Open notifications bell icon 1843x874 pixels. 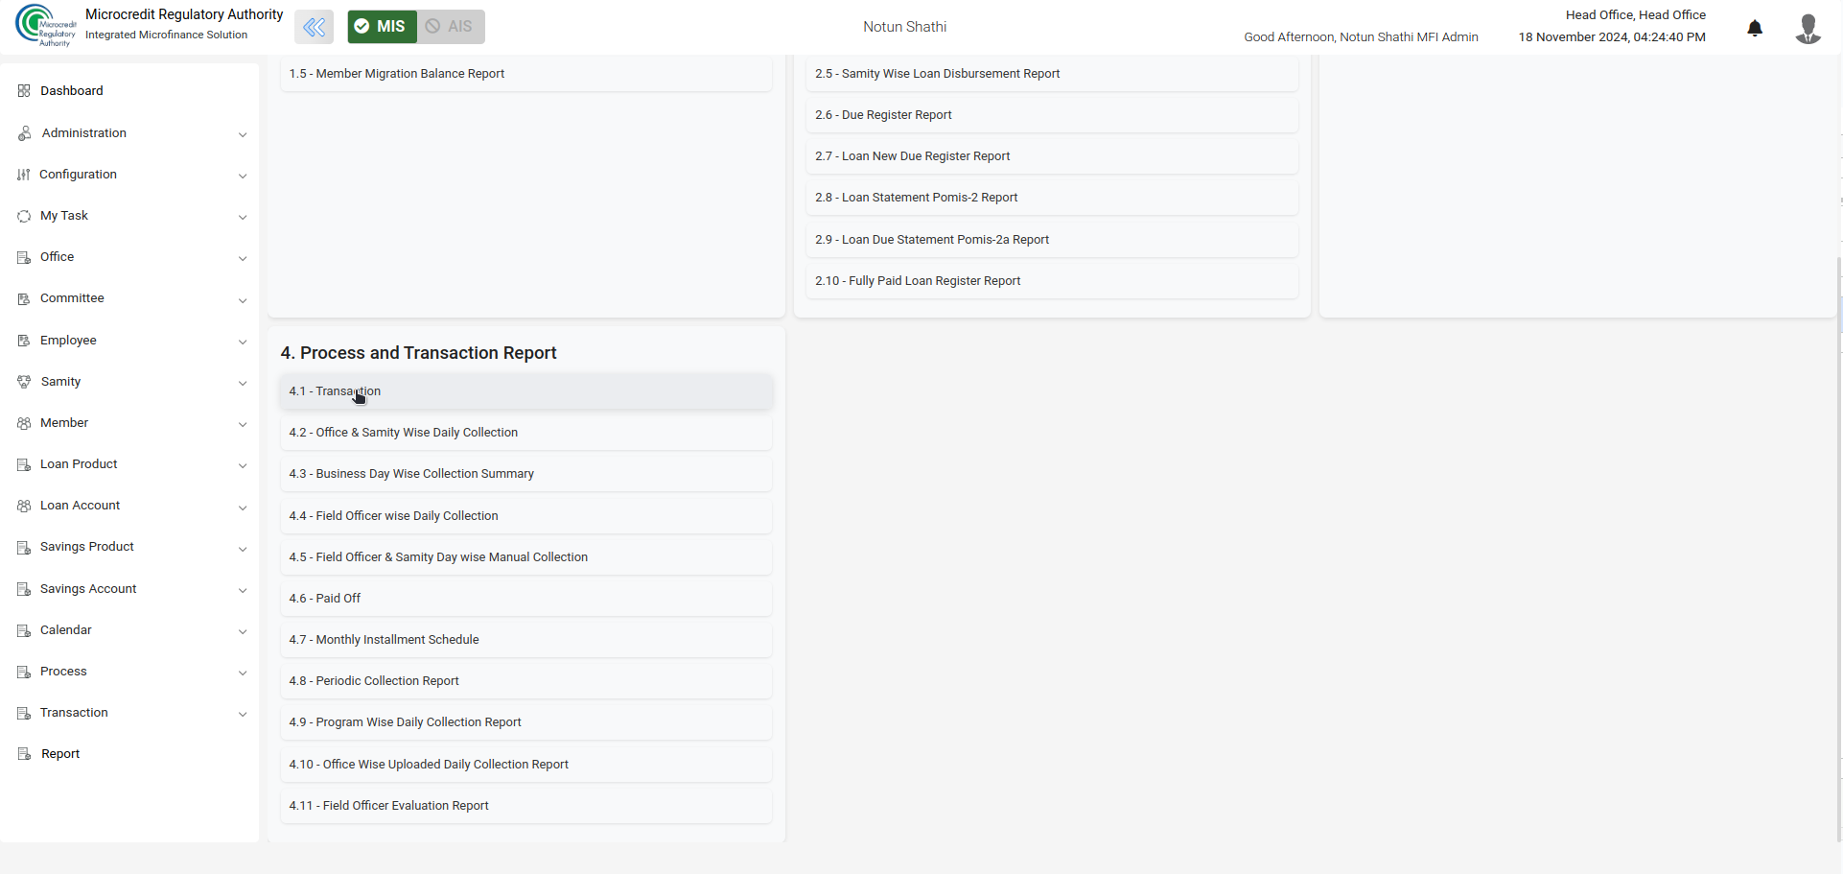point(1755,28)
